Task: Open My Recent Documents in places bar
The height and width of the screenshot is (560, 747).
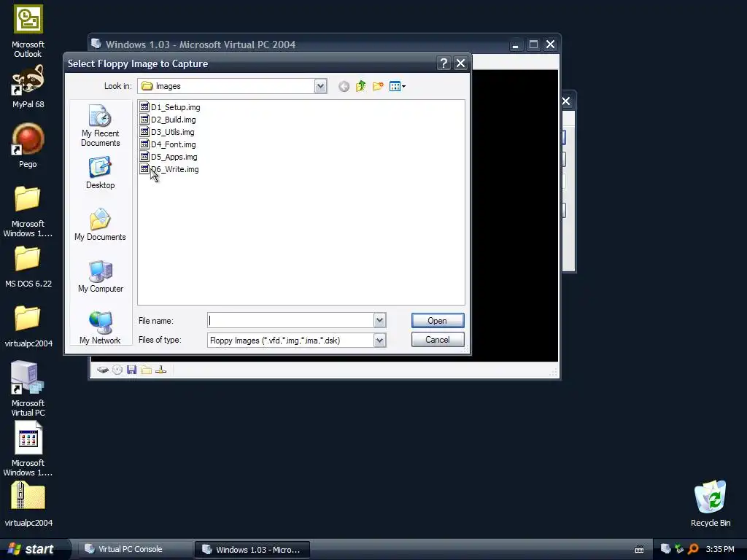Action: point(100,125)
